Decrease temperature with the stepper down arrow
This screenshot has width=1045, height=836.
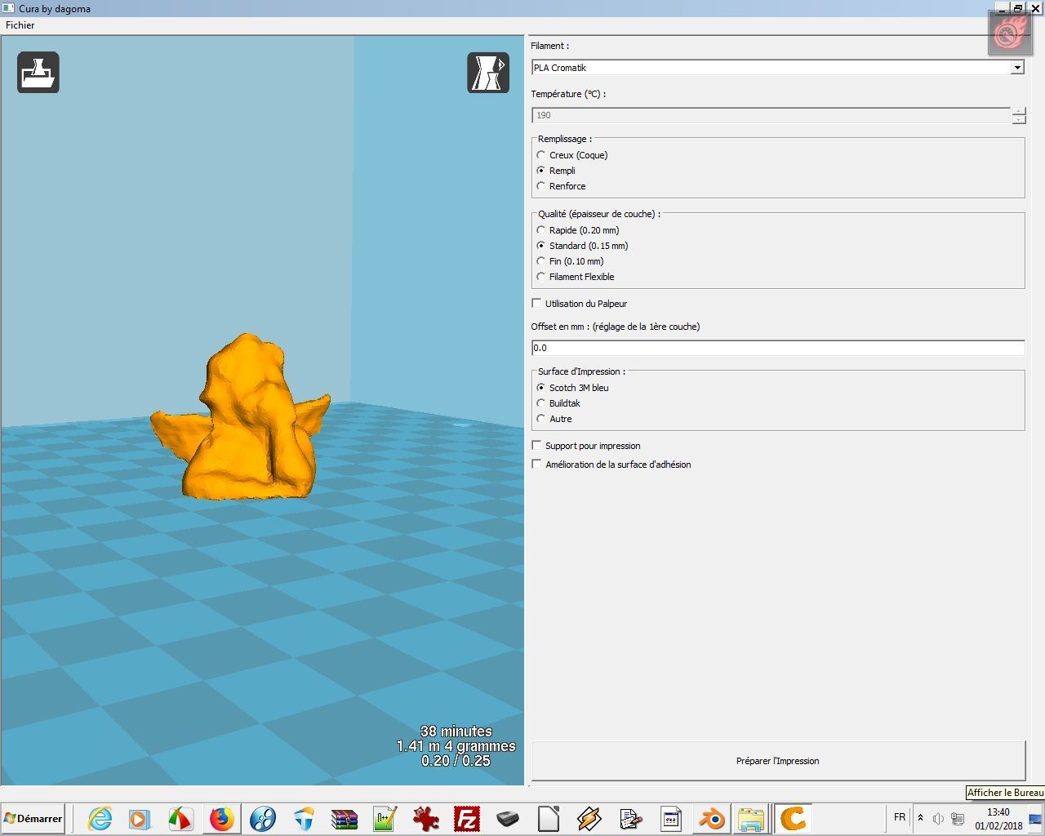pyautogui.click(x=1019, y=120)
